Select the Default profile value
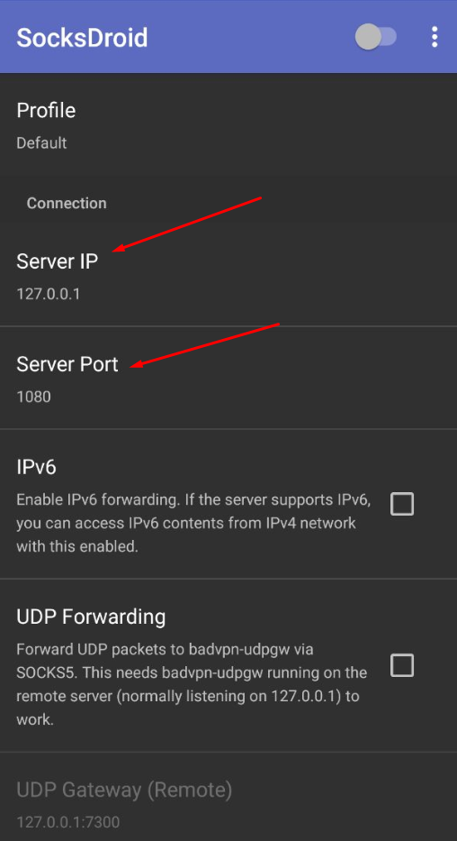This screenshot has height=841, width=457. pyautogui.click(x=41, y=143)
